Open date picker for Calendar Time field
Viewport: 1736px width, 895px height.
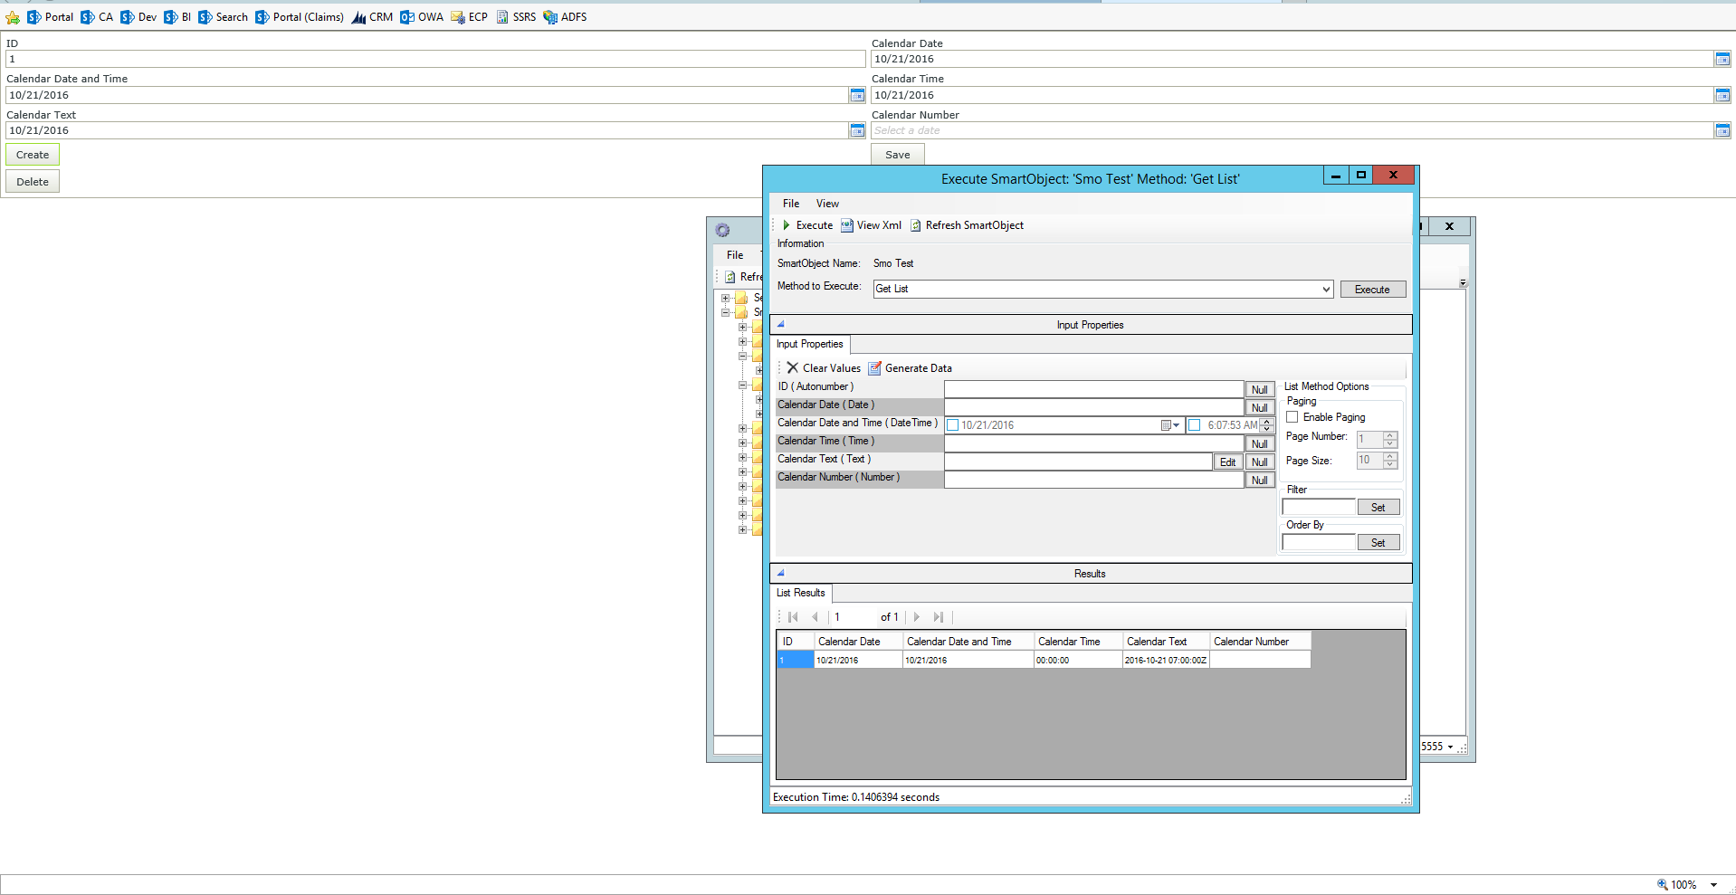click(x=1722, y=95)
